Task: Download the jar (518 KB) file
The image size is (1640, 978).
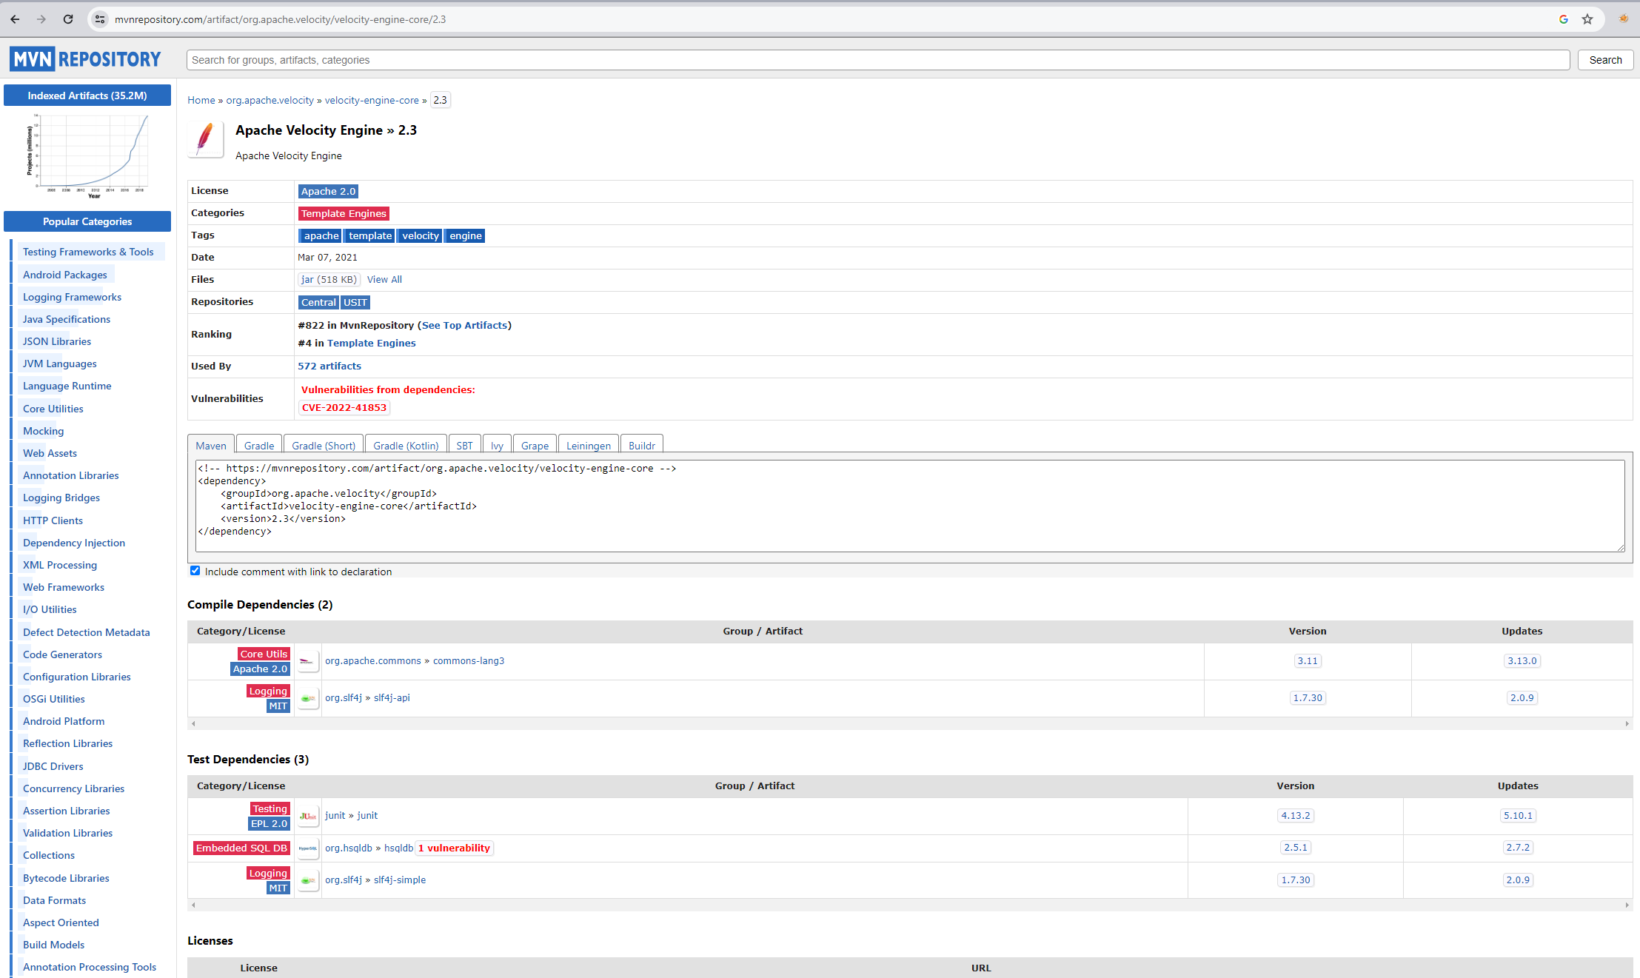Action: pyautogui.click(x=329, y=279)
